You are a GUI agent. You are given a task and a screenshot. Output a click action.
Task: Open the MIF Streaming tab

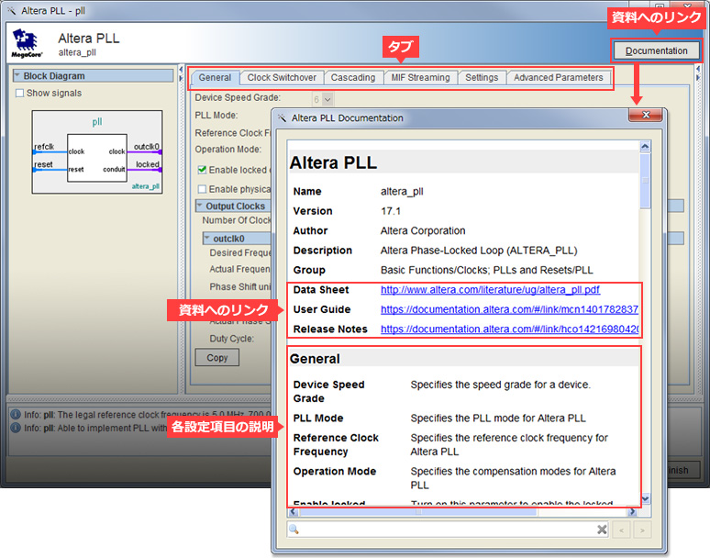(x=421, y=77)
